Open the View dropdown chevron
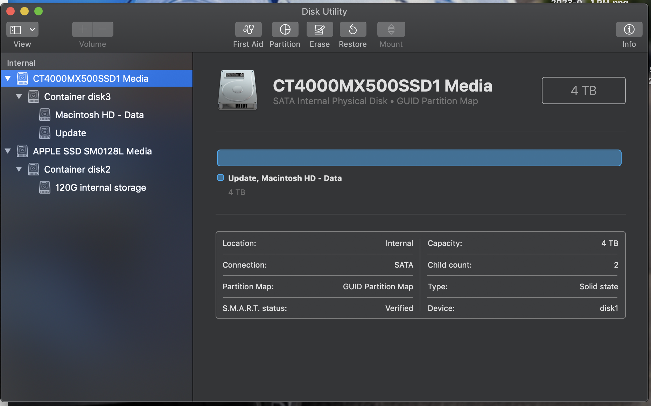The width and height of the screenshot is (651, 406). coord(32,29)
